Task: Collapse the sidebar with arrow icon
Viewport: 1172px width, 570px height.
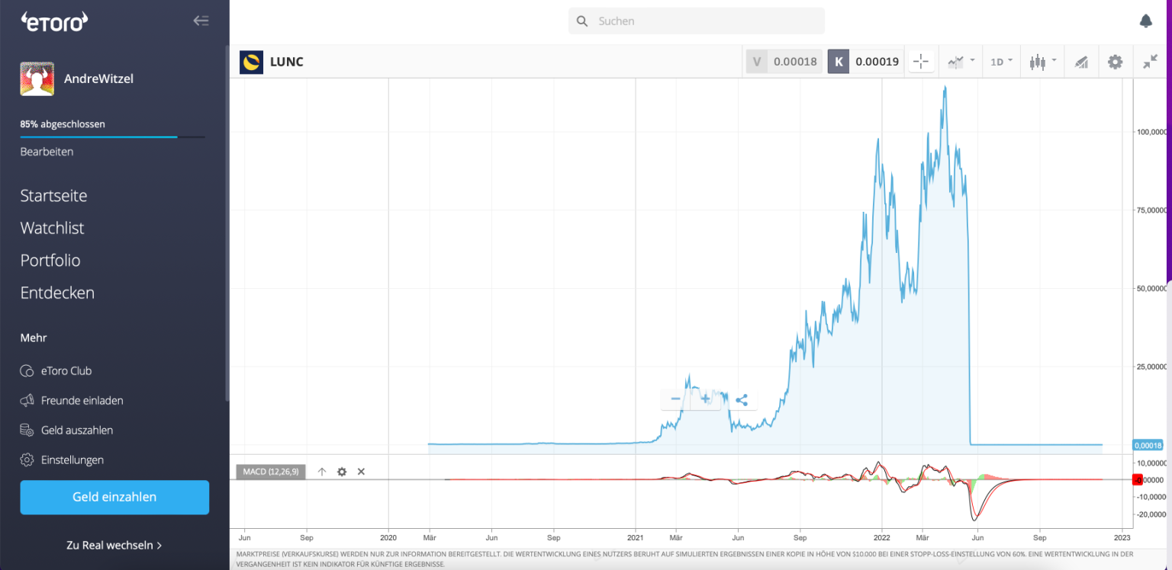Action: tap(201, 21)
